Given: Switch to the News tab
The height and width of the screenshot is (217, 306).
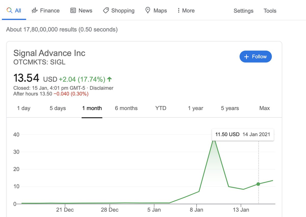Looking at the screenshot, I should [81, 11].
